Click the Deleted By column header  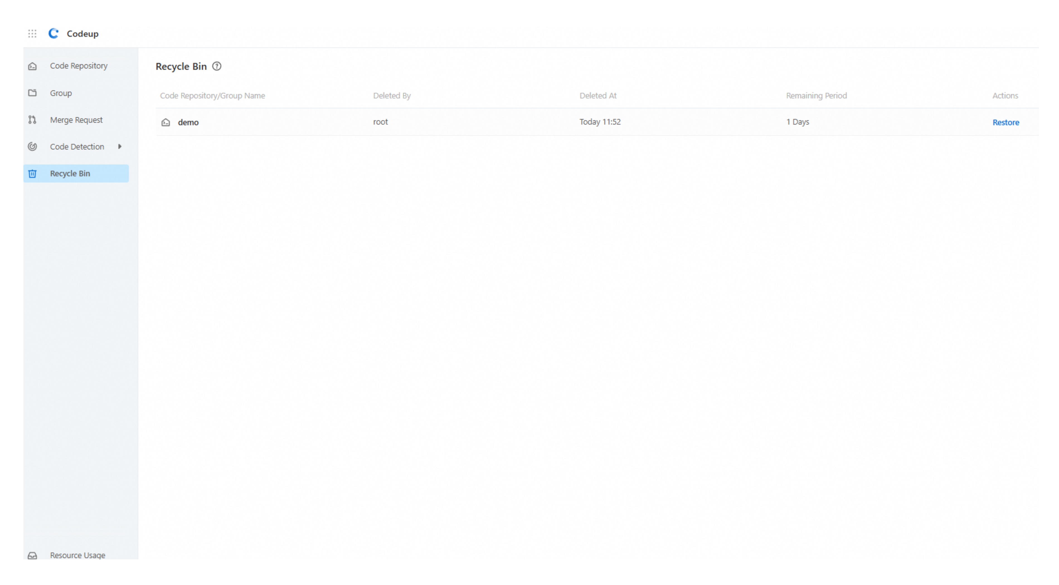[391, 95]
